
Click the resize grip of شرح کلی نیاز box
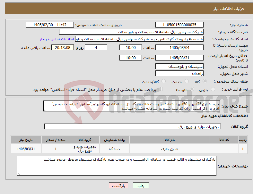[x=45, y=110]
